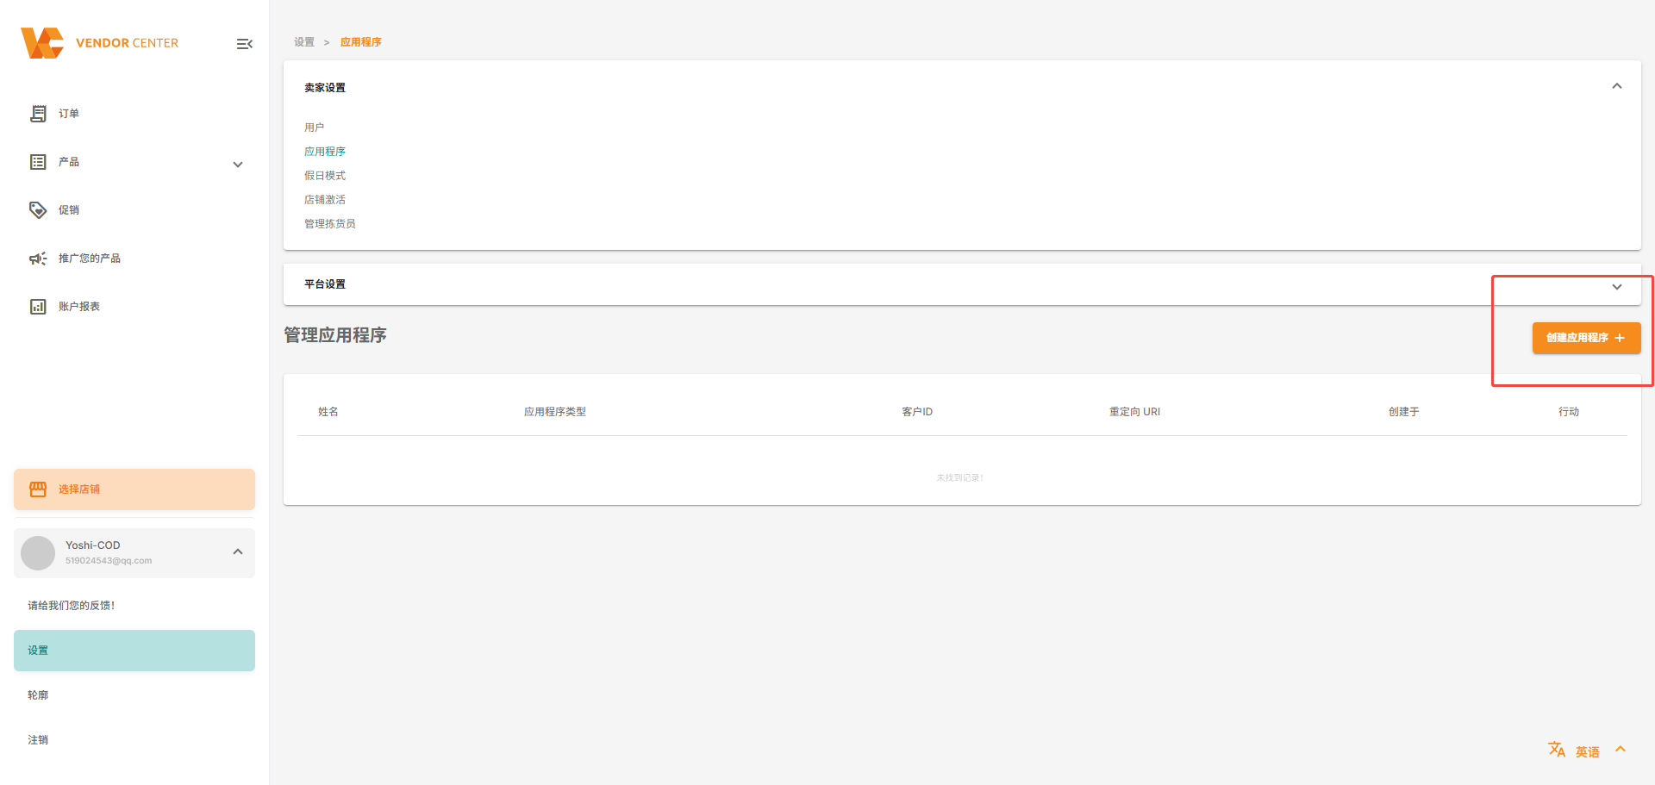Click the 选择店铺 store icon

click(38, 489)
